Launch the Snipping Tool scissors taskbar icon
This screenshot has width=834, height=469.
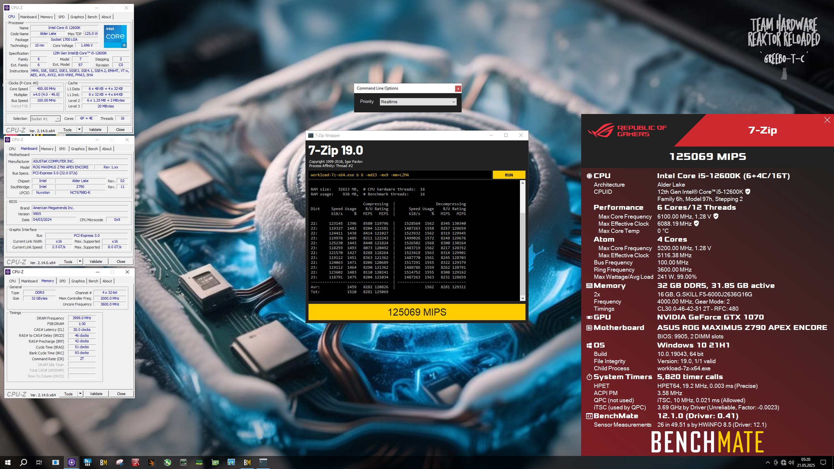120,462
